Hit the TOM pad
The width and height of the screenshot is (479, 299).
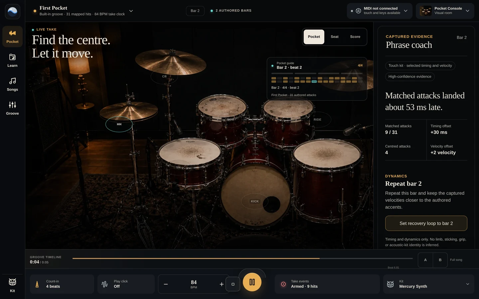coord(231,120)
